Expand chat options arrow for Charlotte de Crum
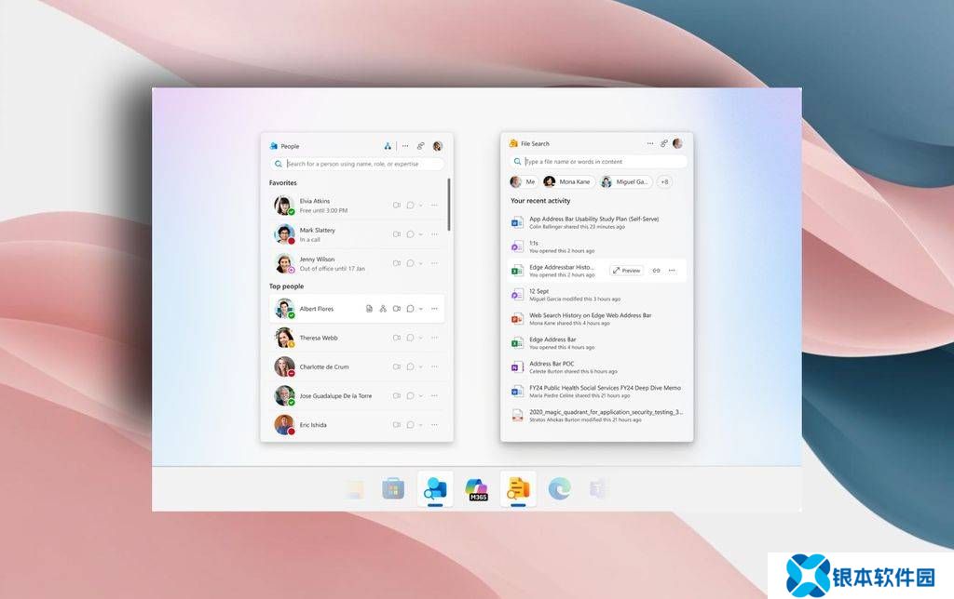This screenshot has height=599, width=954. (x=420, y=366)
